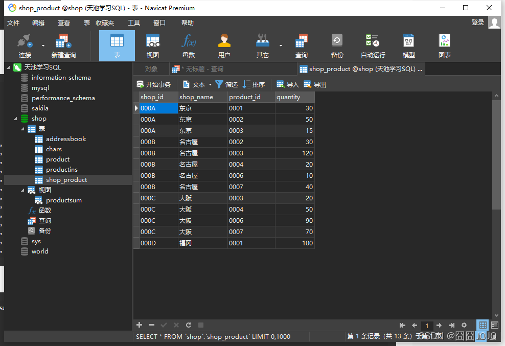Click the 筛选 filter button
Viewport: 505px width, 346px height.
tap(226, 85)
